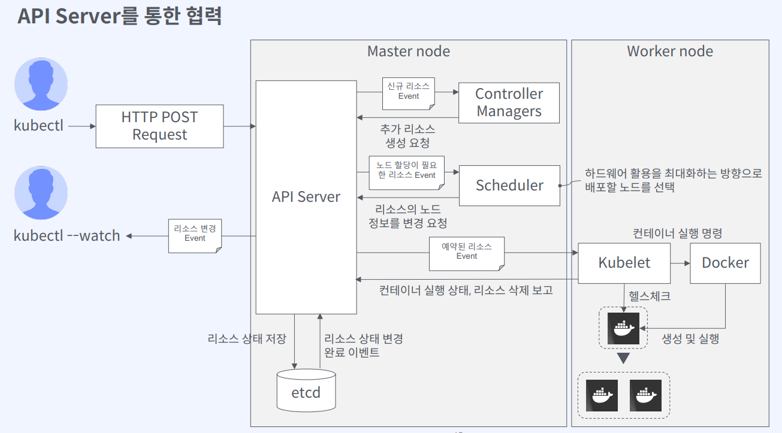The image size is (782, 433).
Task: Select the kubectl --watch label
Action: pyautogui.click(x=67, y=236)
